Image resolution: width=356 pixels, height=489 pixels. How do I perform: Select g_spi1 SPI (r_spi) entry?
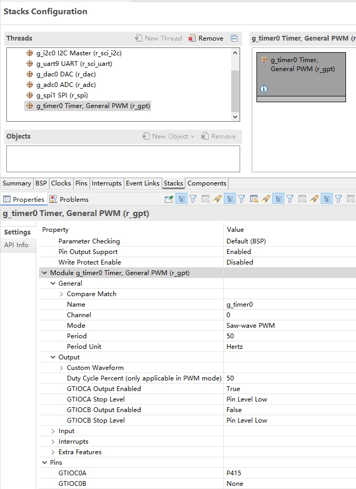(x=57, y=95)
